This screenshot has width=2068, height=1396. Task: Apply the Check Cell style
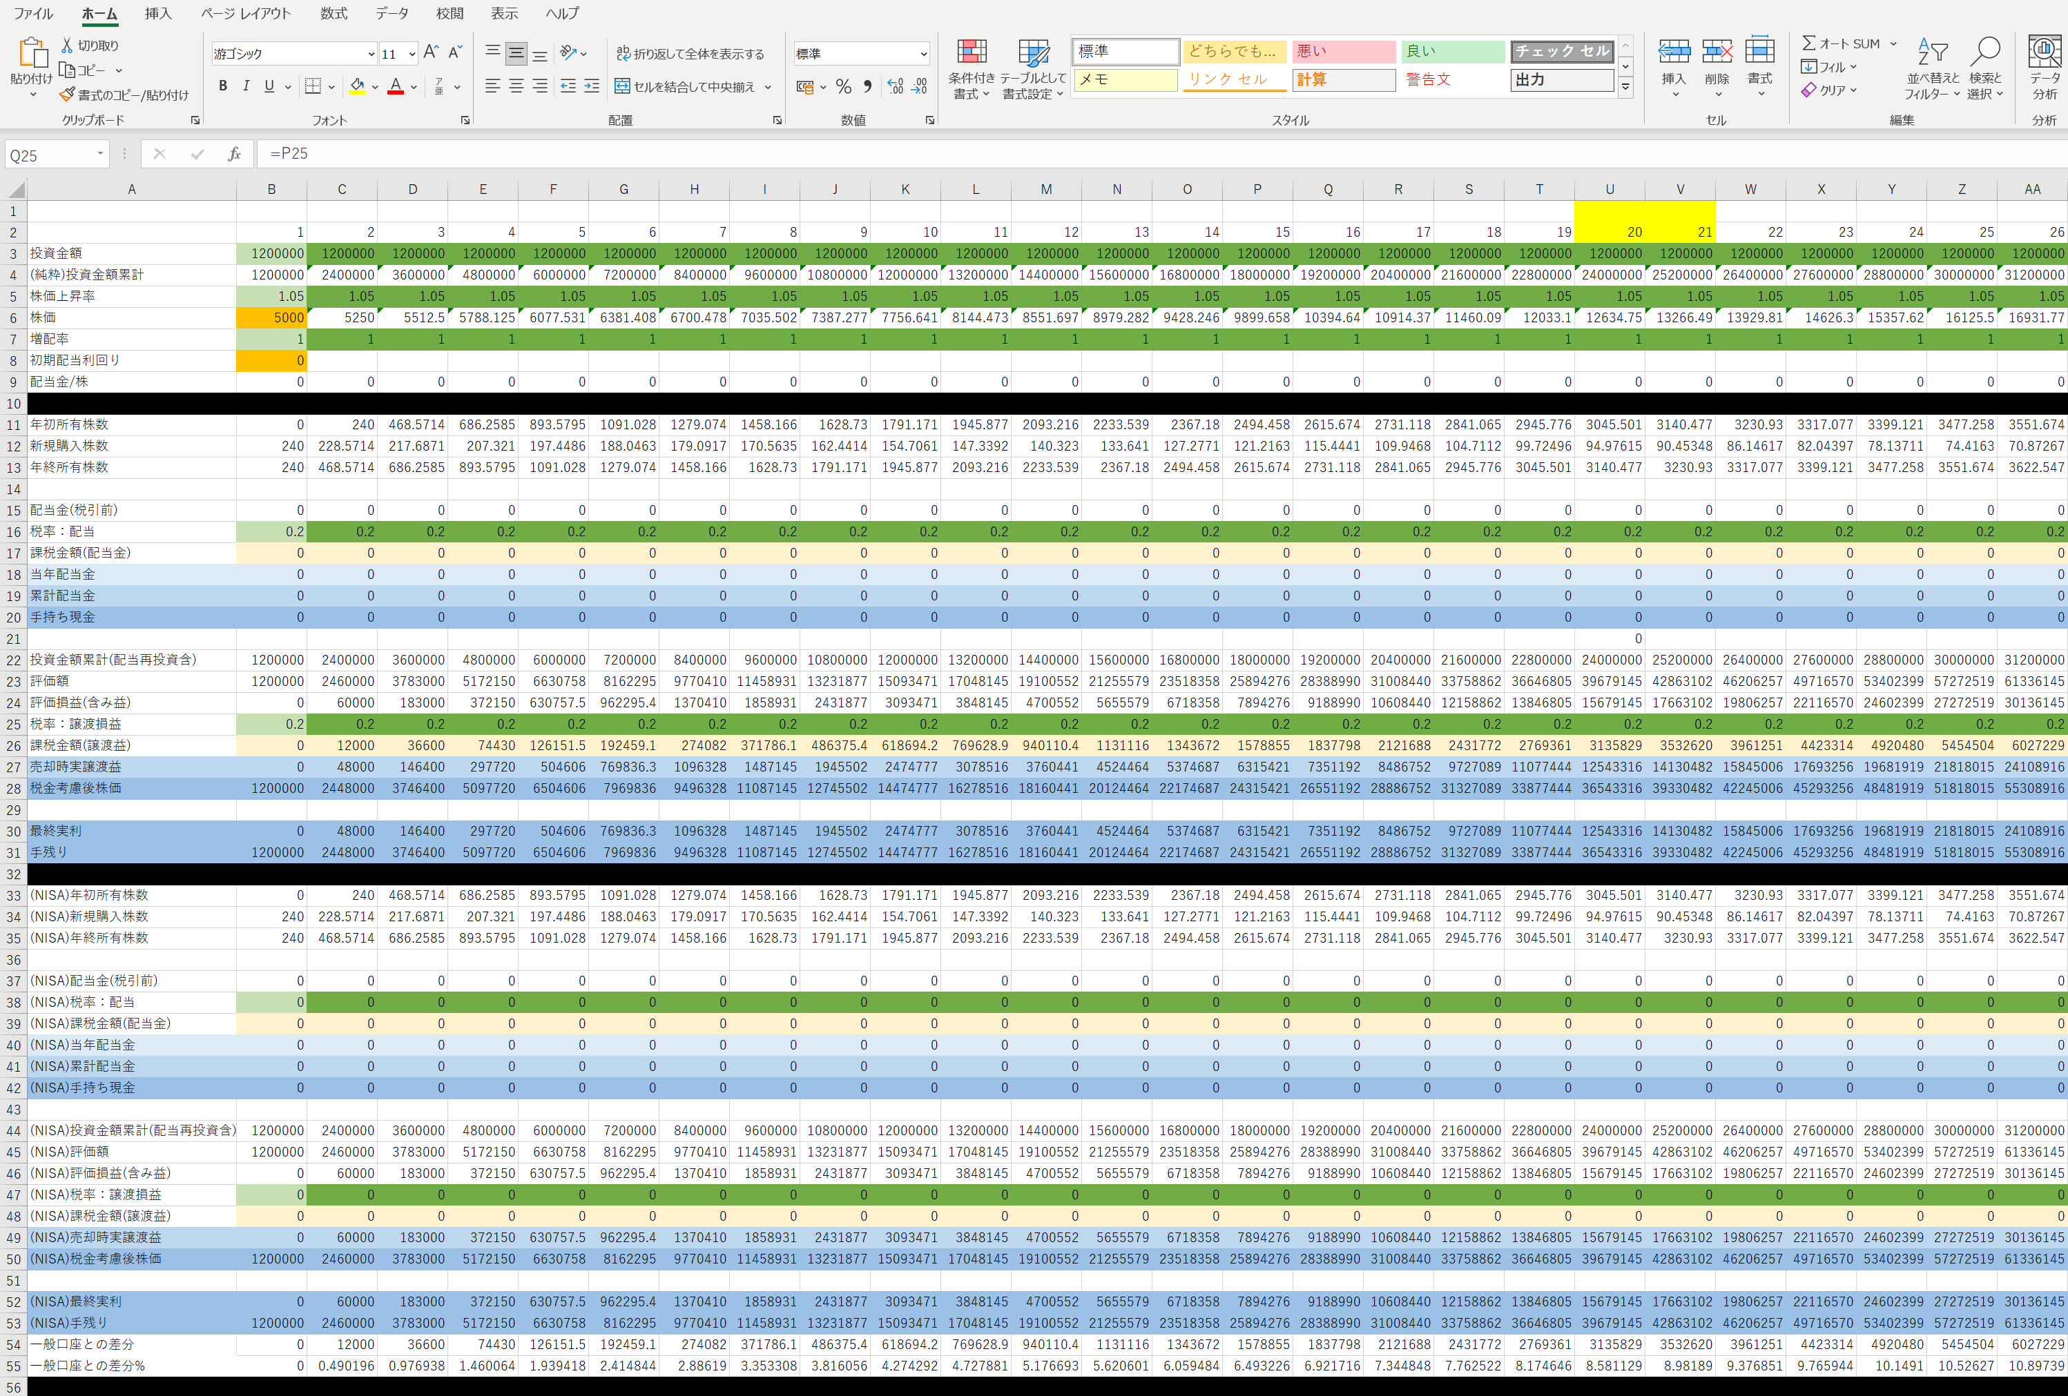(1562, 52)
